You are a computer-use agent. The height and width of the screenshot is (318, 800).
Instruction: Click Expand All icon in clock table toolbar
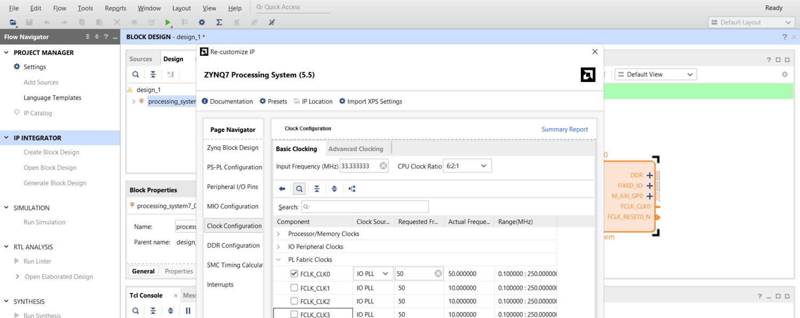(334, 189)
